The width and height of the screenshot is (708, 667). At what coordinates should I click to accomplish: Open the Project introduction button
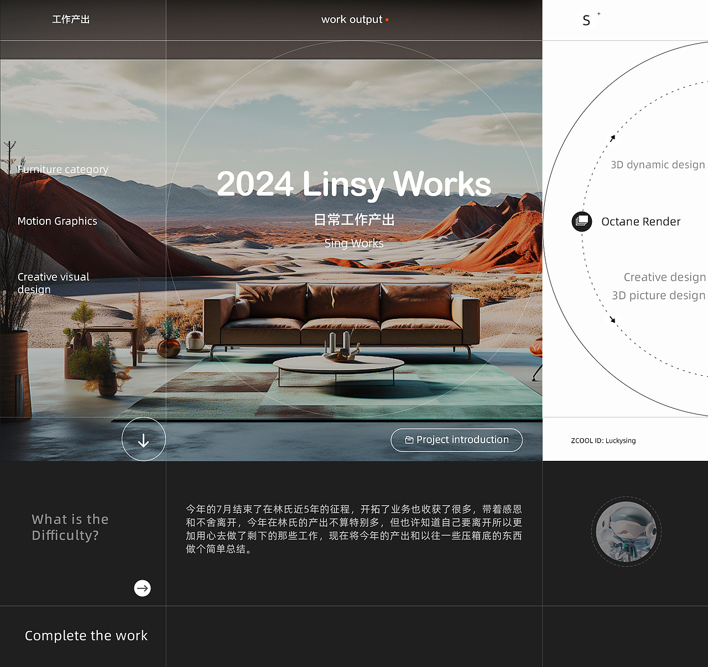point(456,440)
